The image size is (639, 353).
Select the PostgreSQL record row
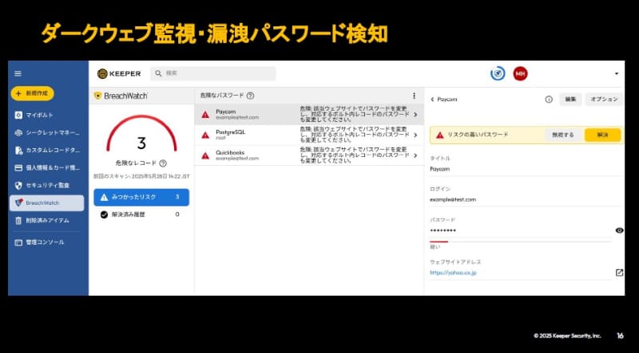[309, 135]
